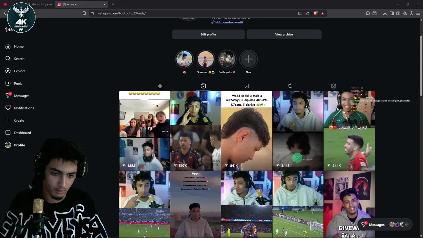Click the install app icon in the address bar
This screenshot has height=238, width=423.
(300, 13)
